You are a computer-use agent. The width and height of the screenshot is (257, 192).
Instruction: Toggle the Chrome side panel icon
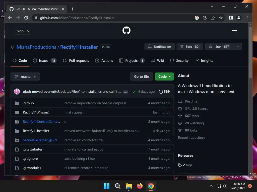(x=231, y=18)
